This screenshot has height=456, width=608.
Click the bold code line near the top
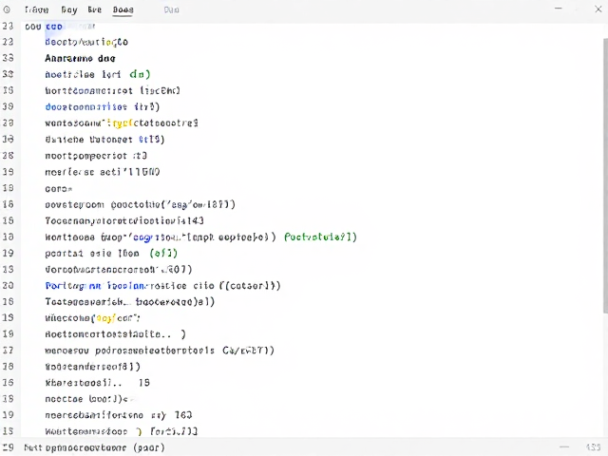click(x=80, y=58)
